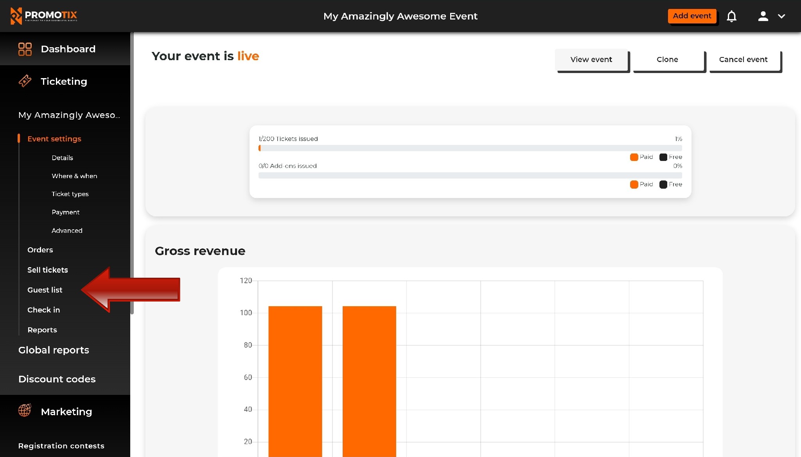This screenshot has height=457, width=801.
Task: Click the Gross revenue heading
Action: (200, 251)
